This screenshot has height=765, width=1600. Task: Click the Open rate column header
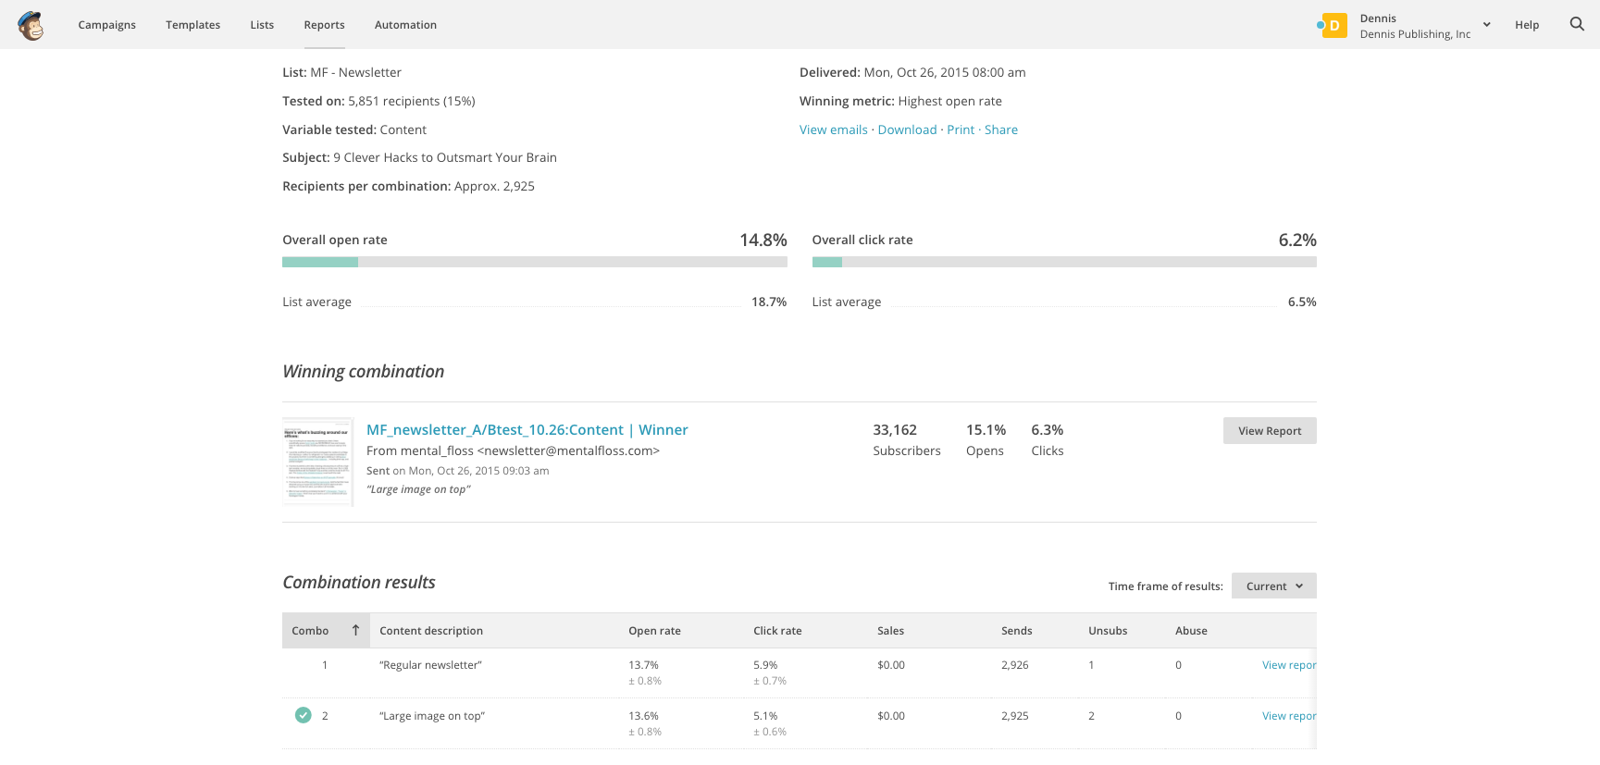click(x=654, y=631)
